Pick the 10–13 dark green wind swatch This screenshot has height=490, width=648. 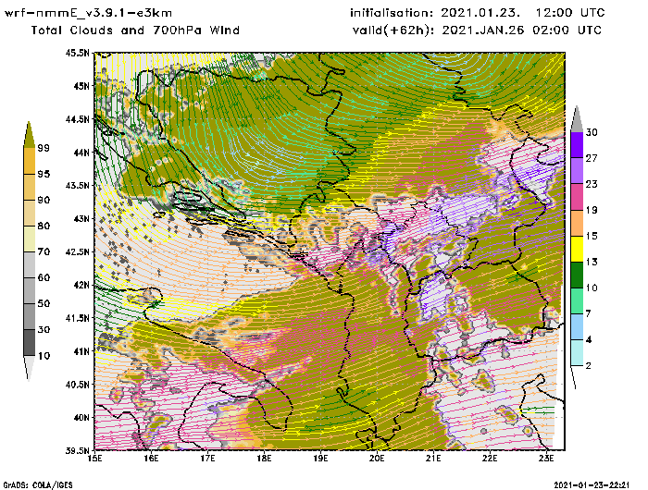coord(577,275)
